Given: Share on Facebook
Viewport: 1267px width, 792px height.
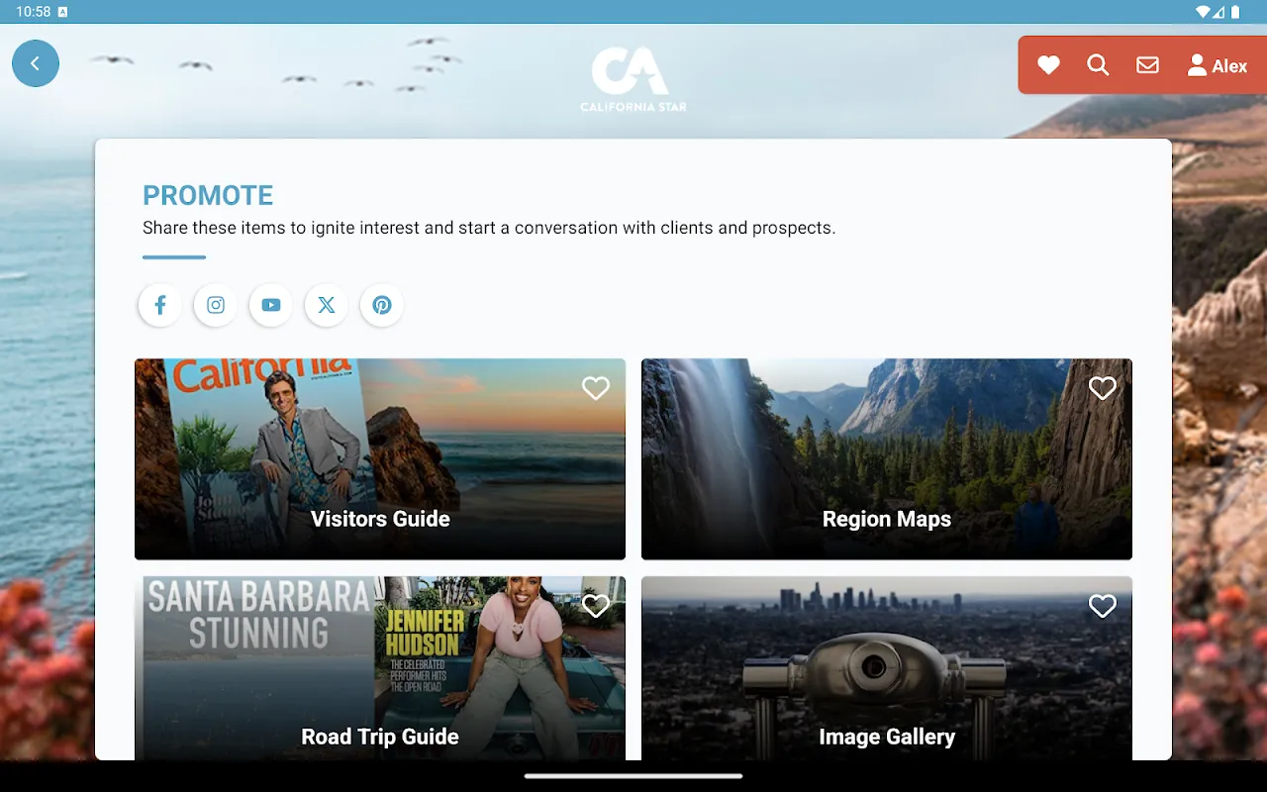Looking at the screenshot, I should (160, 305).
